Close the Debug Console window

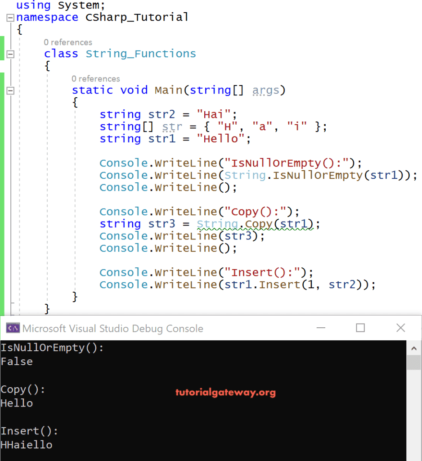coord(400,328)
